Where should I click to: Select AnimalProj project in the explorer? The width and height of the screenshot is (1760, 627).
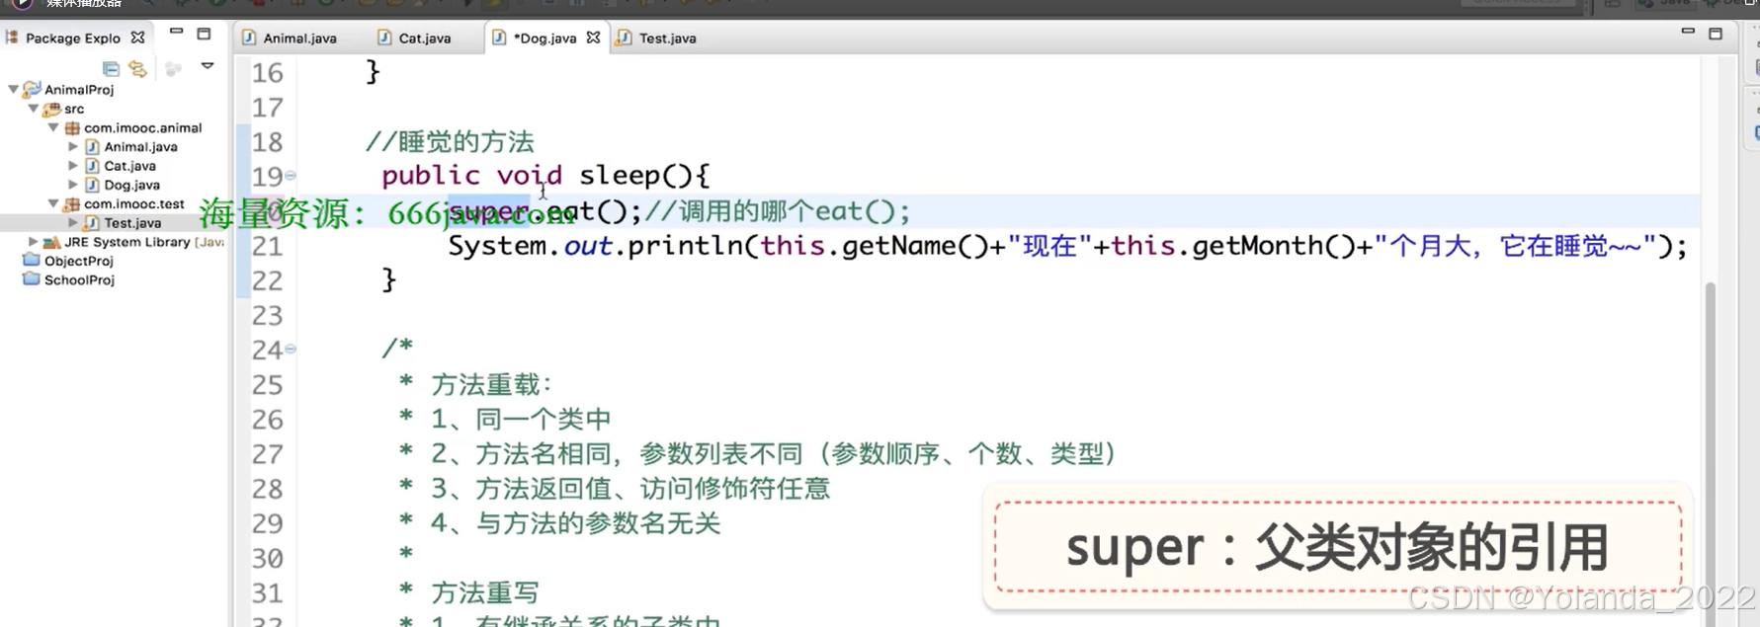click(x=79, y=90)
